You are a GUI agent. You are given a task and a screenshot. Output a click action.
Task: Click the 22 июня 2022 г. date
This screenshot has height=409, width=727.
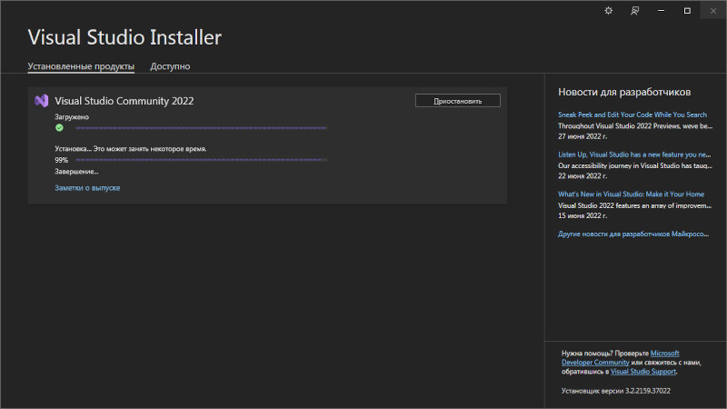583,175
